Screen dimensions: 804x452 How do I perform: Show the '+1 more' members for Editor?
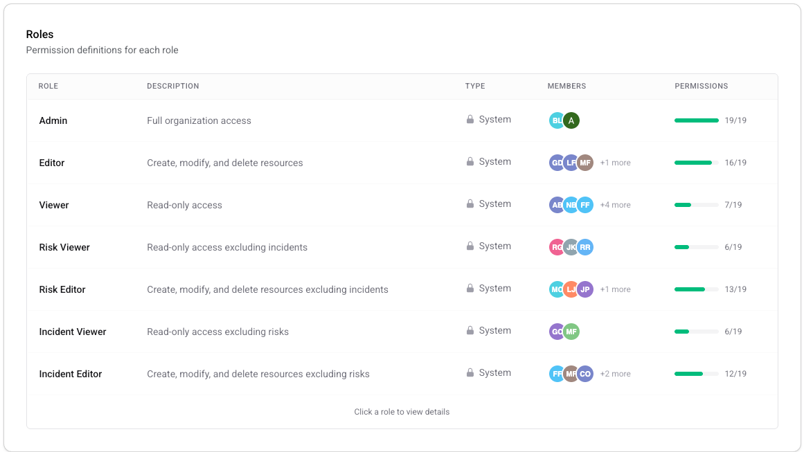[616, 163]
